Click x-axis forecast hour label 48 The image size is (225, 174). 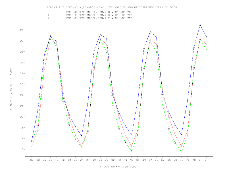132,160
